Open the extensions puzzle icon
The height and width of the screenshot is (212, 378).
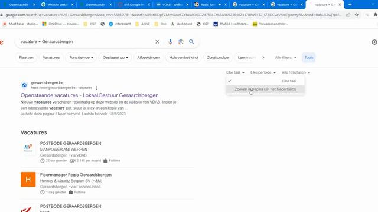pos(376,15)
